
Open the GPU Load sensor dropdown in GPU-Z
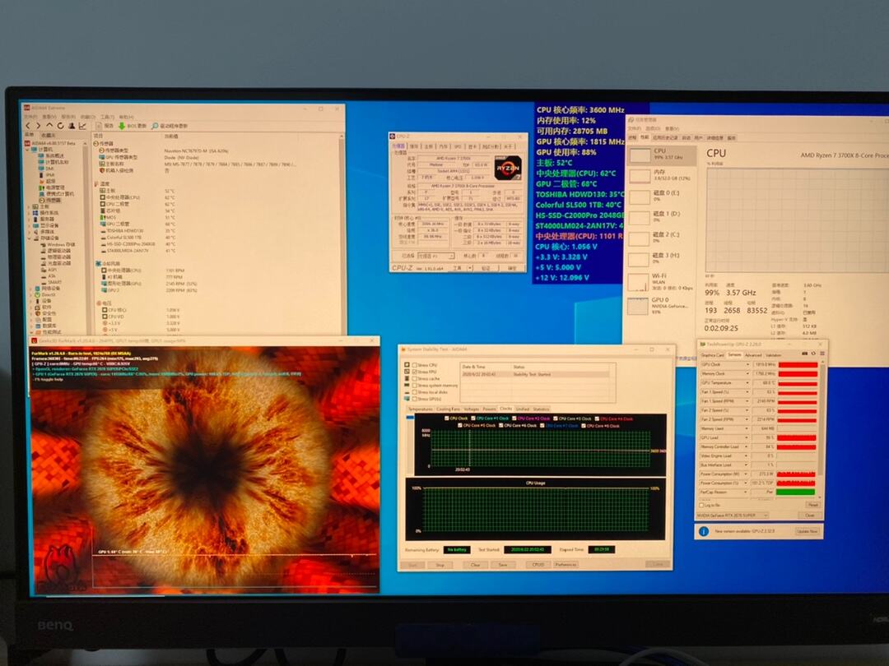(x=747, y=437)
